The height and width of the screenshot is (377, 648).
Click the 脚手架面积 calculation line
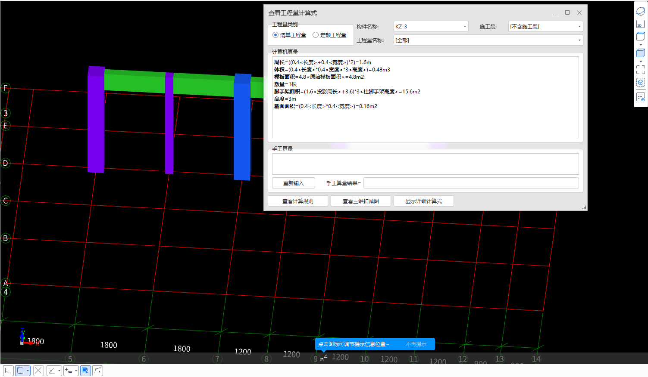click(x=347, y=92)
